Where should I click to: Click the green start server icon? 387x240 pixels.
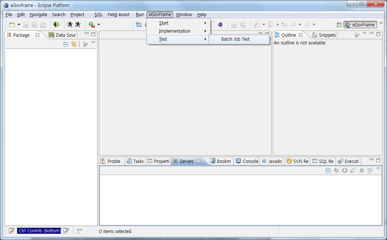(344, 170)
